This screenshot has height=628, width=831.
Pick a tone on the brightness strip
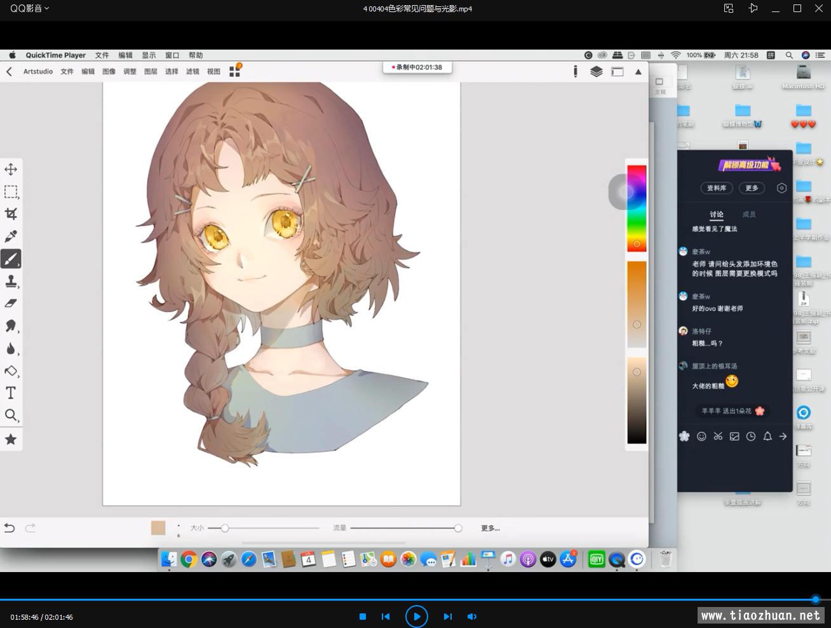637,400
